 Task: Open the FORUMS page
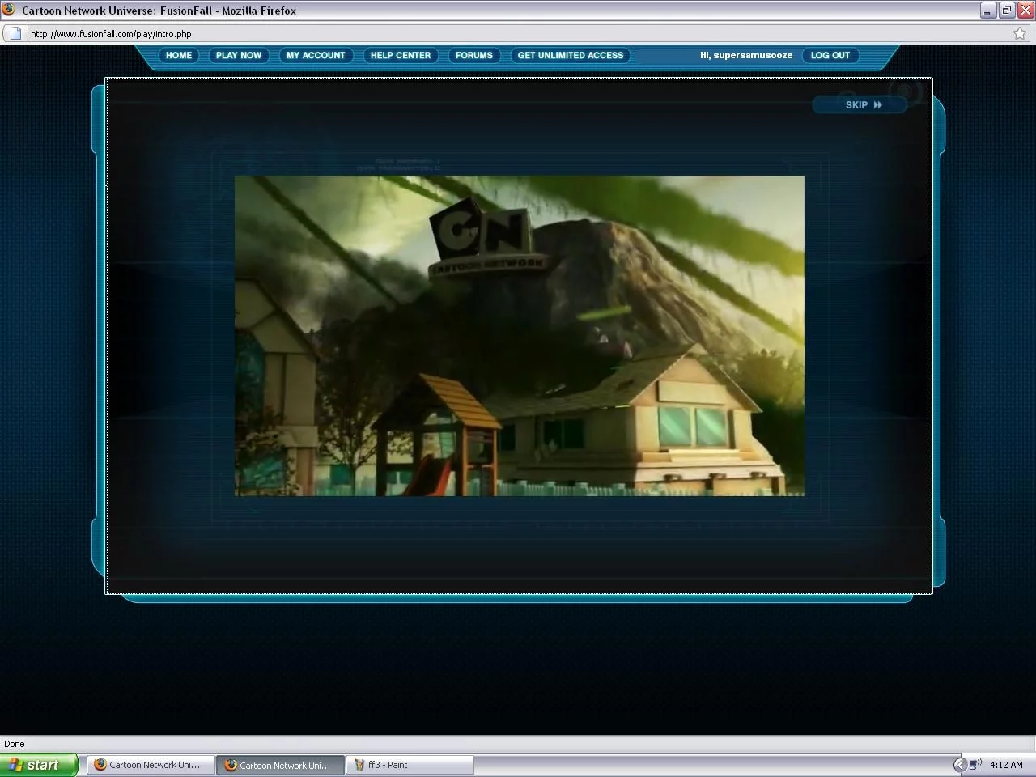[473, 55]
